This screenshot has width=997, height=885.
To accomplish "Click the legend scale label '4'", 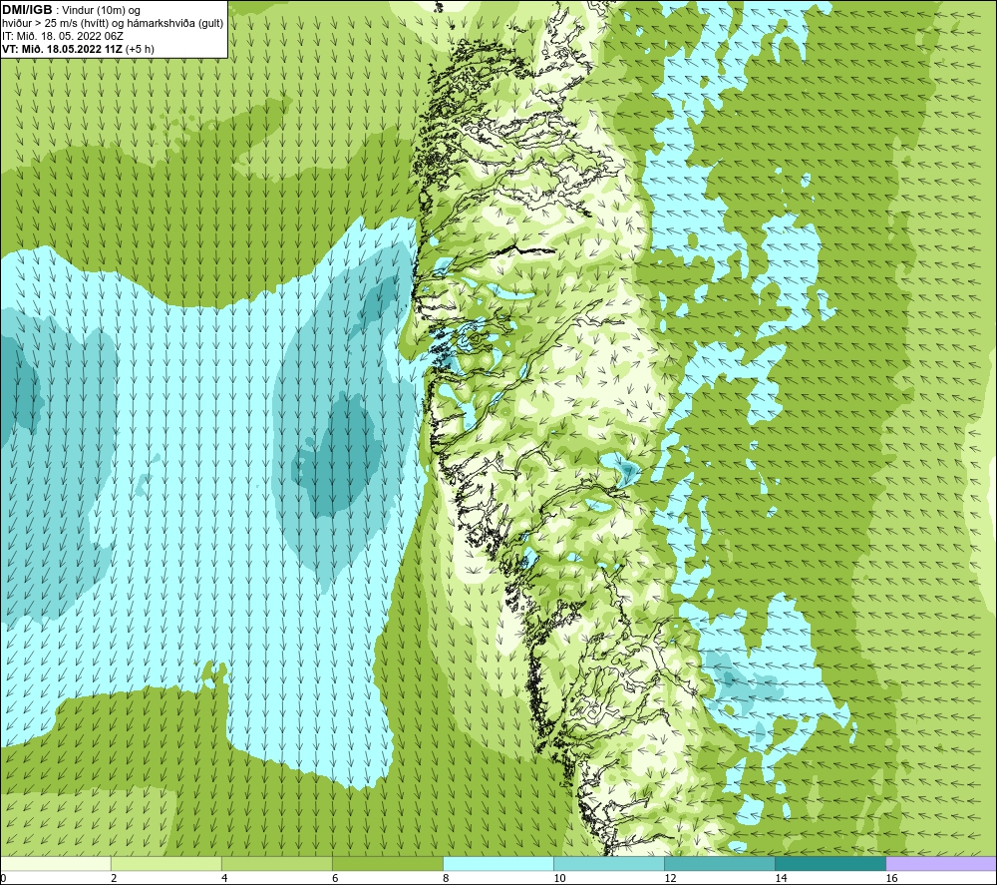I will pyautogui.click(x=224, y=878).
